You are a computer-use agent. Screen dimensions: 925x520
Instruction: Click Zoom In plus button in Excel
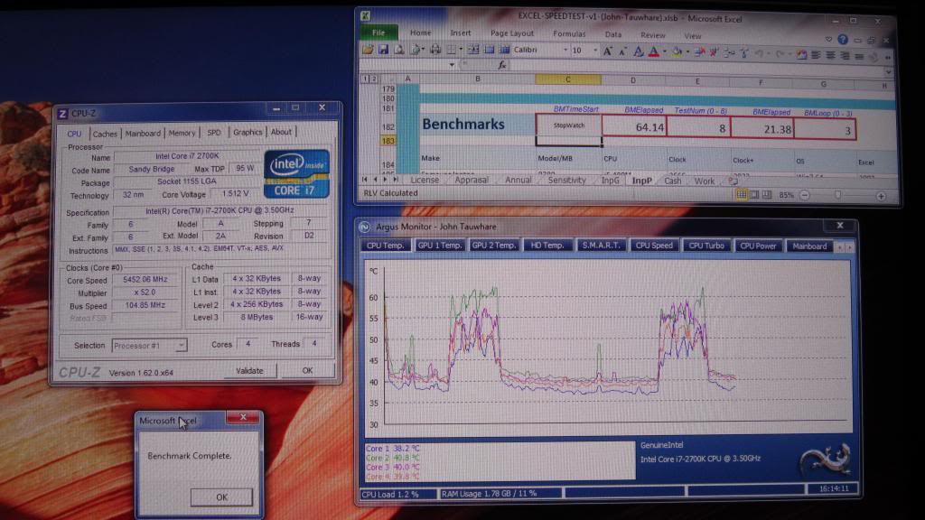click(x=881, y=196)
